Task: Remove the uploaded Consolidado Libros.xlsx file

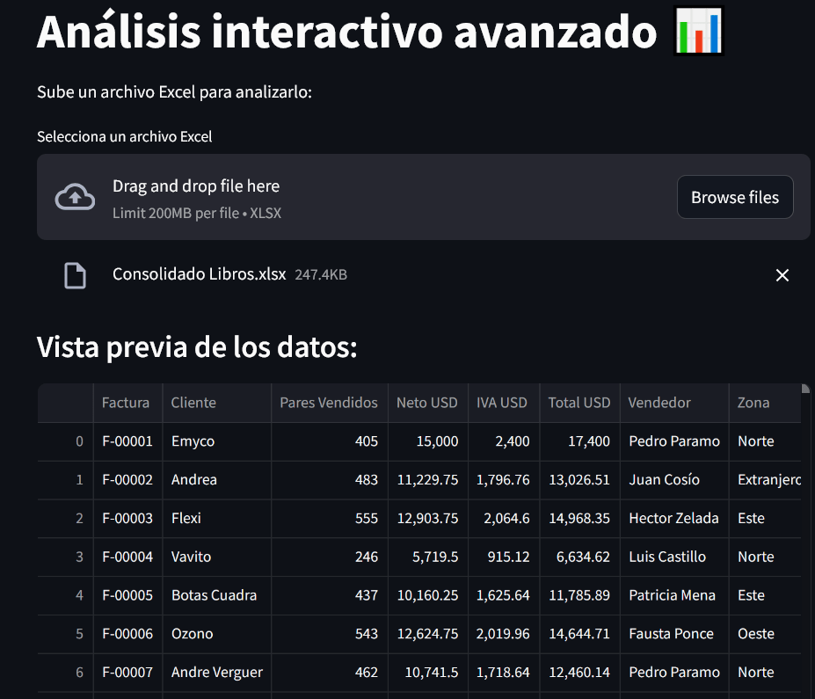Action: (x=782, y=275)
